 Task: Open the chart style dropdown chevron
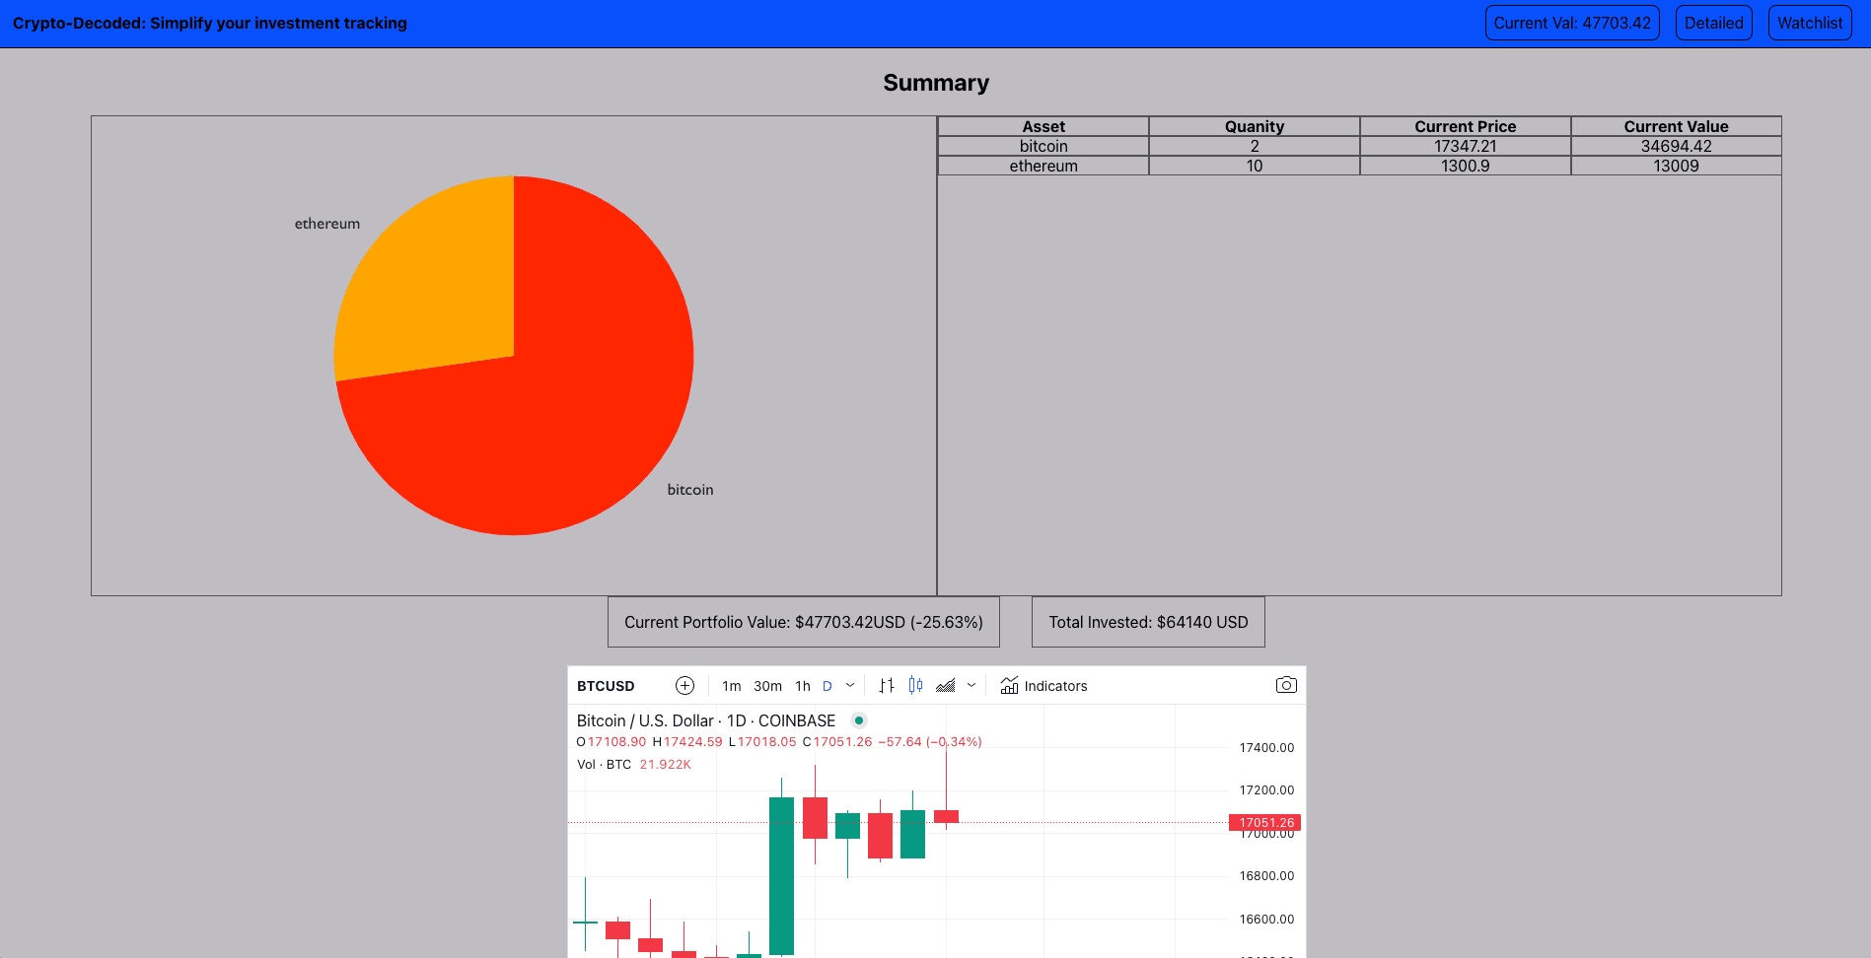(x=971, y=685)
